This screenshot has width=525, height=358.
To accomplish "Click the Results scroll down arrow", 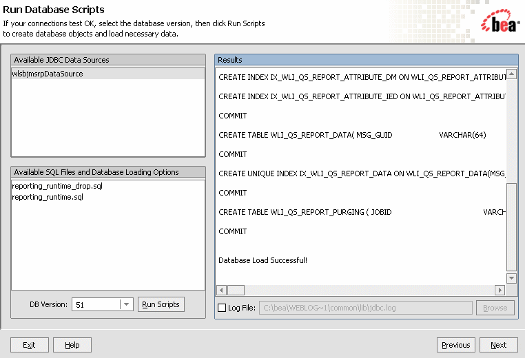I will click(511, 278).
